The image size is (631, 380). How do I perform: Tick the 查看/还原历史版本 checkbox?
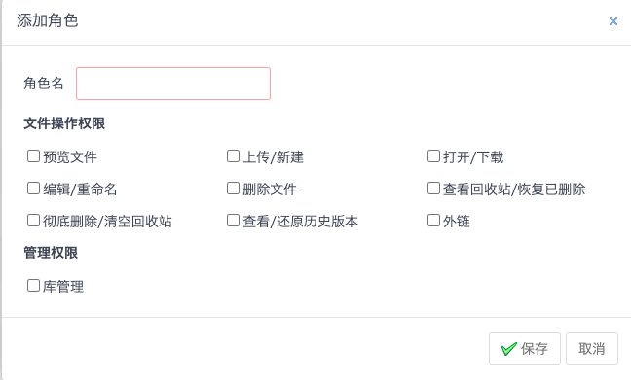(233, 221)
